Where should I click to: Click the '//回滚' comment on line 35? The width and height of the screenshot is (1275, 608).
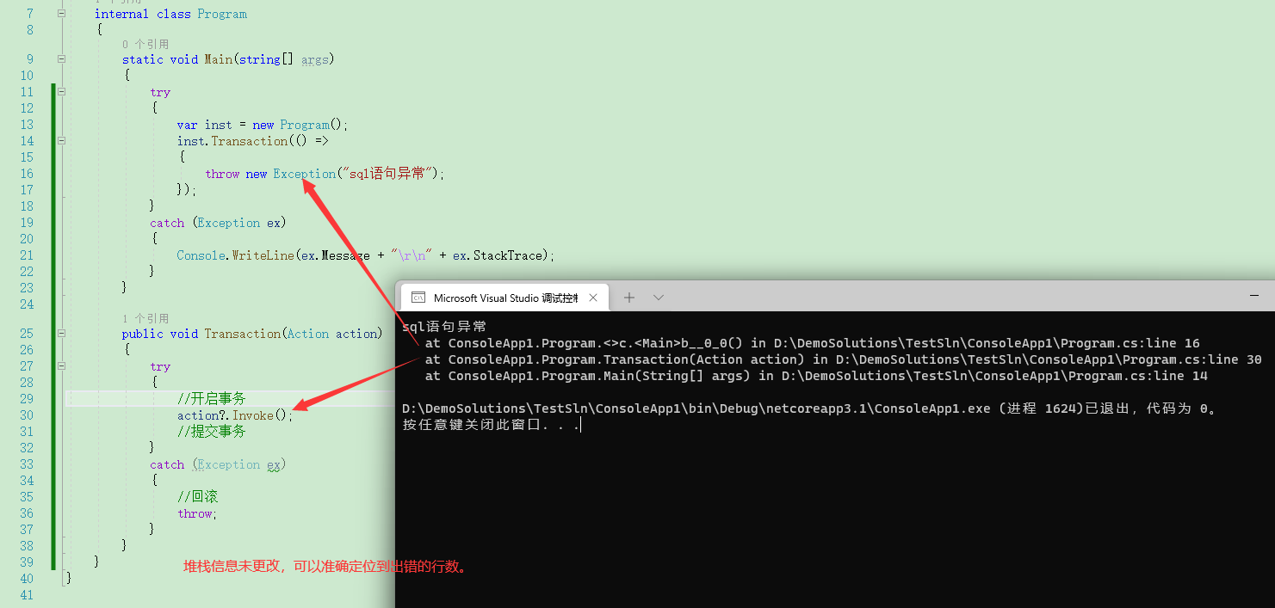point(198,497)
